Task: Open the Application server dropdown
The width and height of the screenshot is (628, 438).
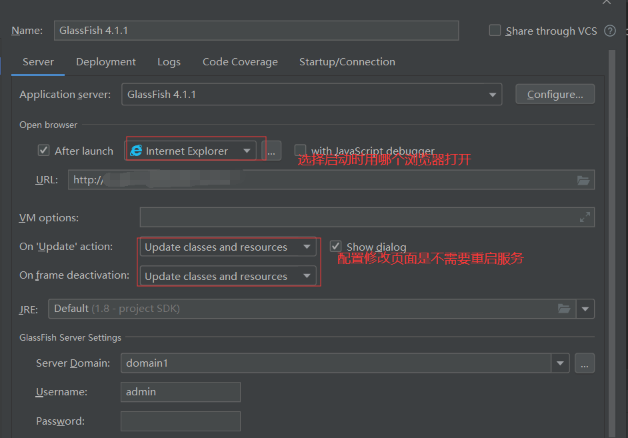Action: (x=311, y=95)
